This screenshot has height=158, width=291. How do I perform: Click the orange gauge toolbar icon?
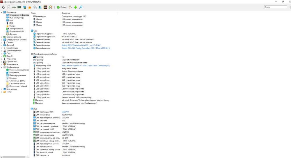[50, 7]
